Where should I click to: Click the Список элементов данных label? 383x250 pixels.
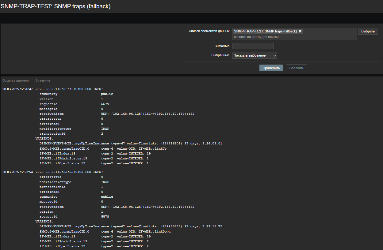[209, 31]
